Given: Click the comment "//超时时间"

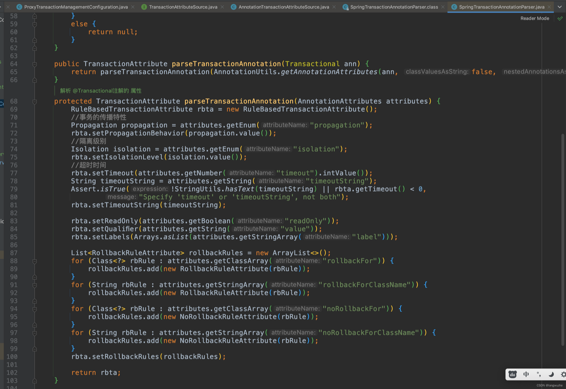Looking at the screenshot, I should point(89,165).
